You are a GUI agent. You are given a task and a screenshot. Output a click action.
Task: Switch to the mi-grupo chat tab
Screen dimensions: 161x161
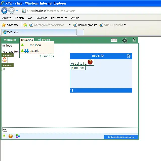coord(44,40)
